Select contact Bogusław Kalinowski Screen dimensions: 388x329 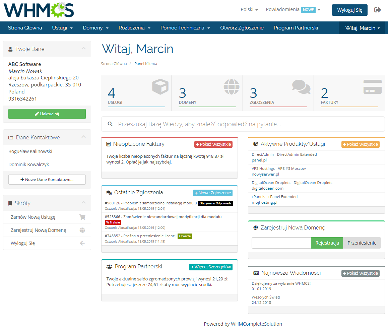coord(47,151)
